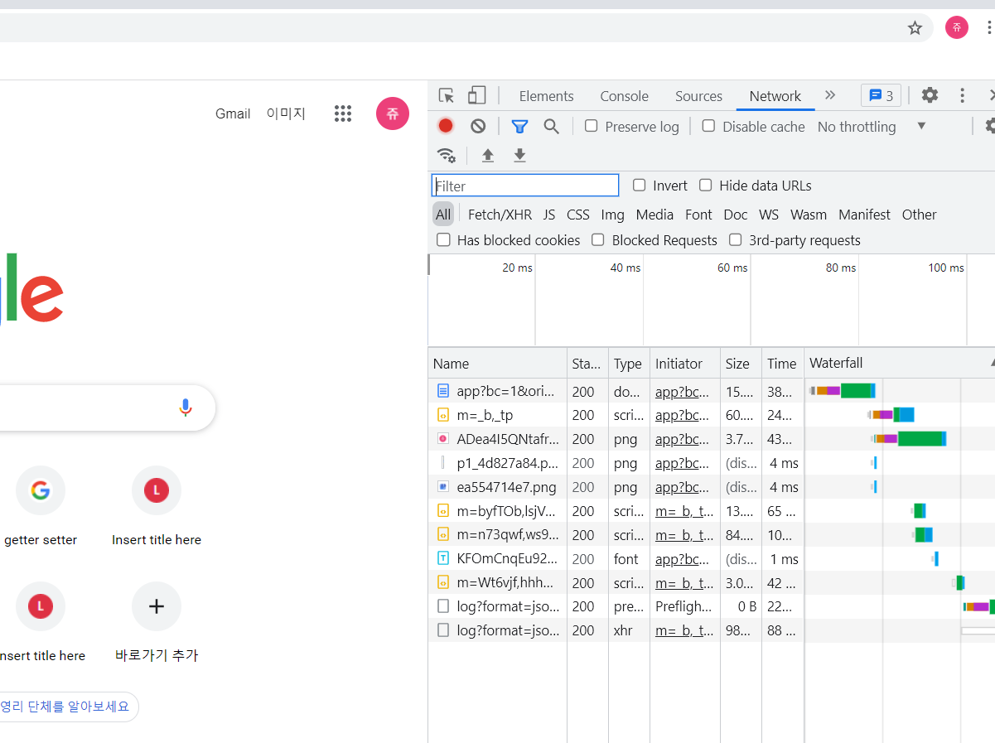The width and height of the screenshot is (995, 743).
Task: Open Google account avatar on page
Action: point(393,113)
